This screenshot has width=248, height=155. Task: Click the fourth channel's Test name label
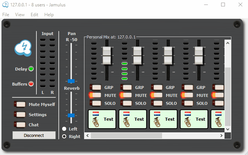(201, 119)
